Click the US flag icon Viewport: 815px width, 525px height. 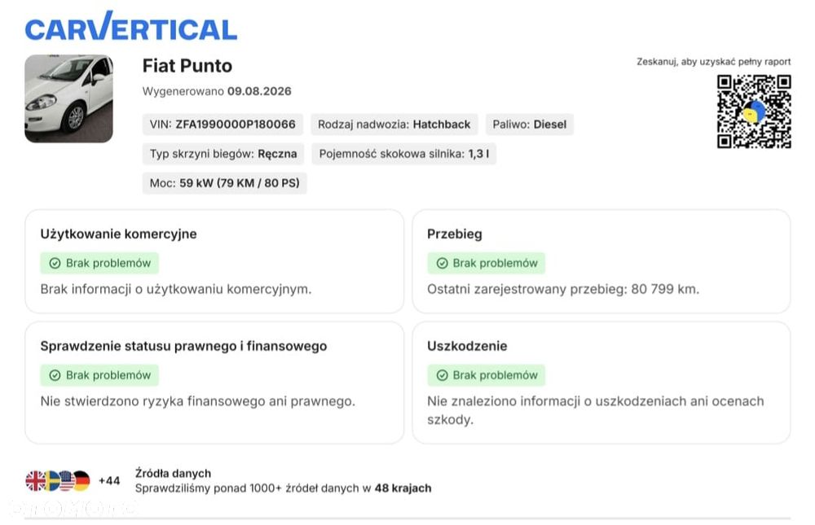click(67, 481)
